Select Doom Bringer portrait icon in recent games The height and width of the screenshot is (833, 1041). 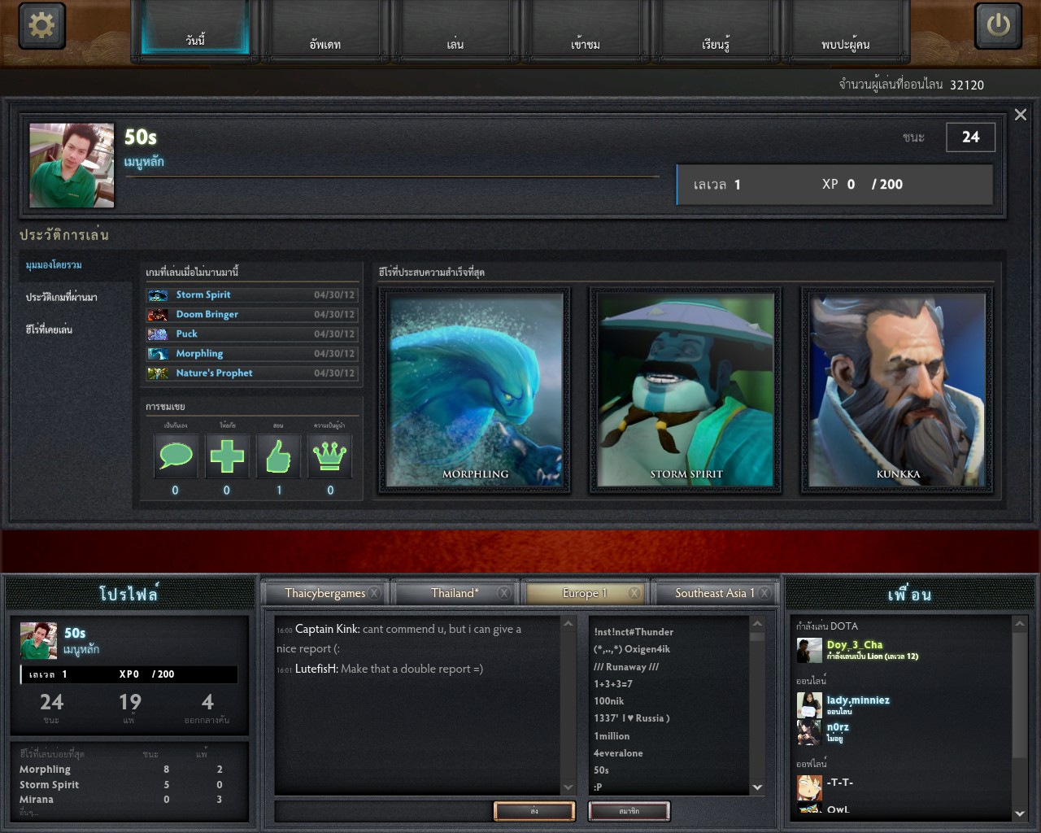tap(158, 315)
